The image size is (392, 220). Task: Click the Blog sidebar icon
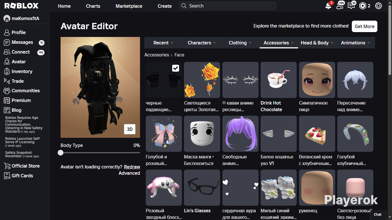pyautogui.click(x=7, y=110)
